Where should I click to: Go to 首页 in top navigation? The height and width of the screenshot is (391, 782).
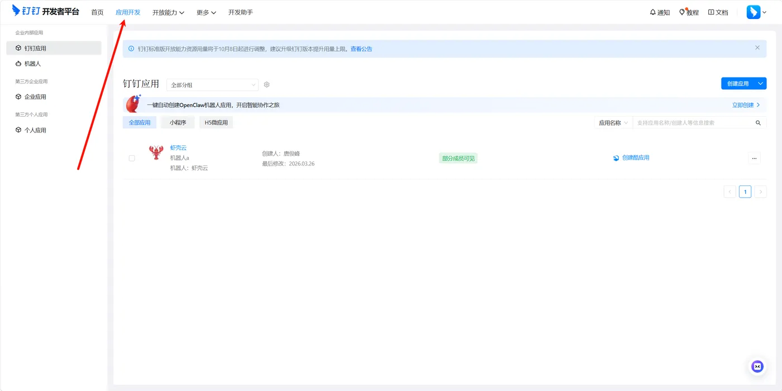(97, 12)
